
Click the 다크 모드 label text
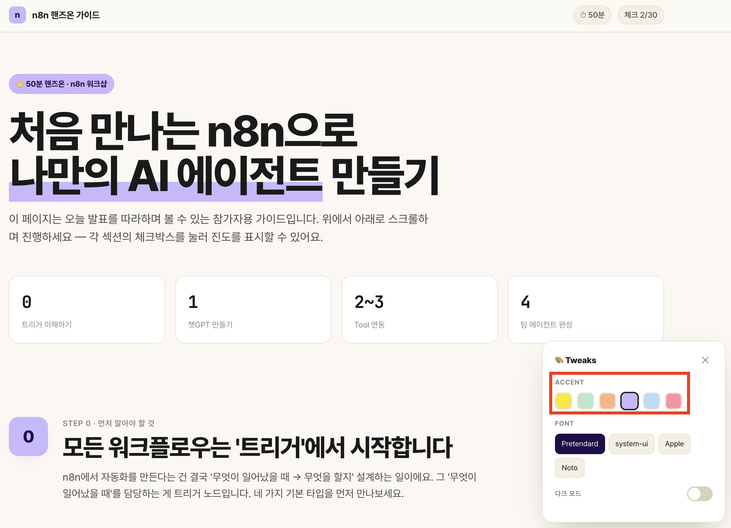[x=568, y=494]
